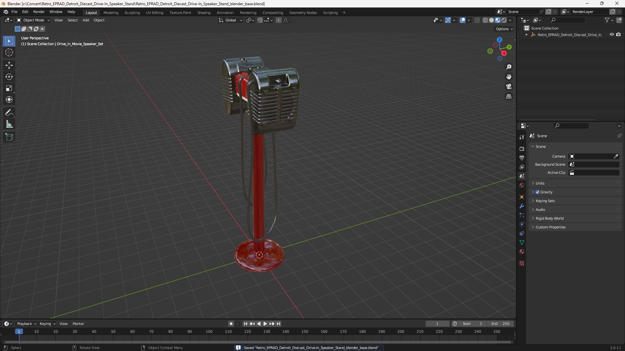The image size is (625, 351).
Task: Select the Rotate tool
Action: (9, 77)
